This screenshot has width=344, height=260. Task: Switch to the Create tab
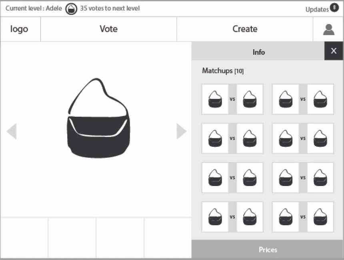pyautogui.click(x=245, y=29)
